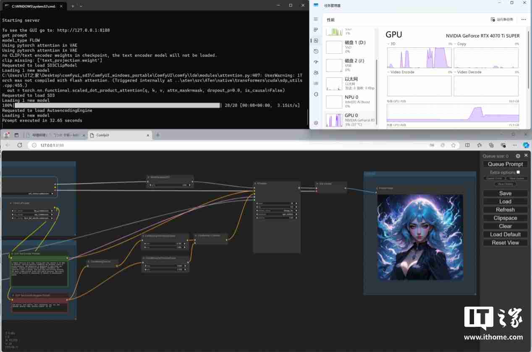Click the generated anime girl preview image
Screen dimensions: 532x352
click(420, 237)
